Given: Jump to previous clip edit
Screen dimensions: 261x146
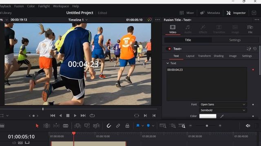Looking at the screenshot, I should [x=154, y=116].
